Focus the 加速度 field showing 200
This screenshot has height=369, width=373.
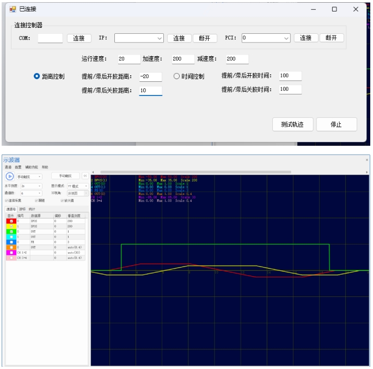point(183,59)
